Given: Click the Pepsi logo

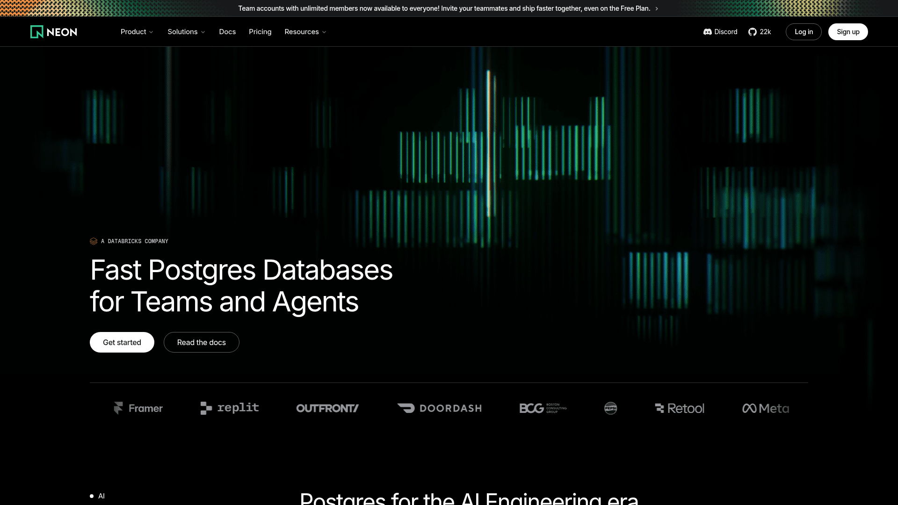Looking at the screenshot, I should pos(610,408).
